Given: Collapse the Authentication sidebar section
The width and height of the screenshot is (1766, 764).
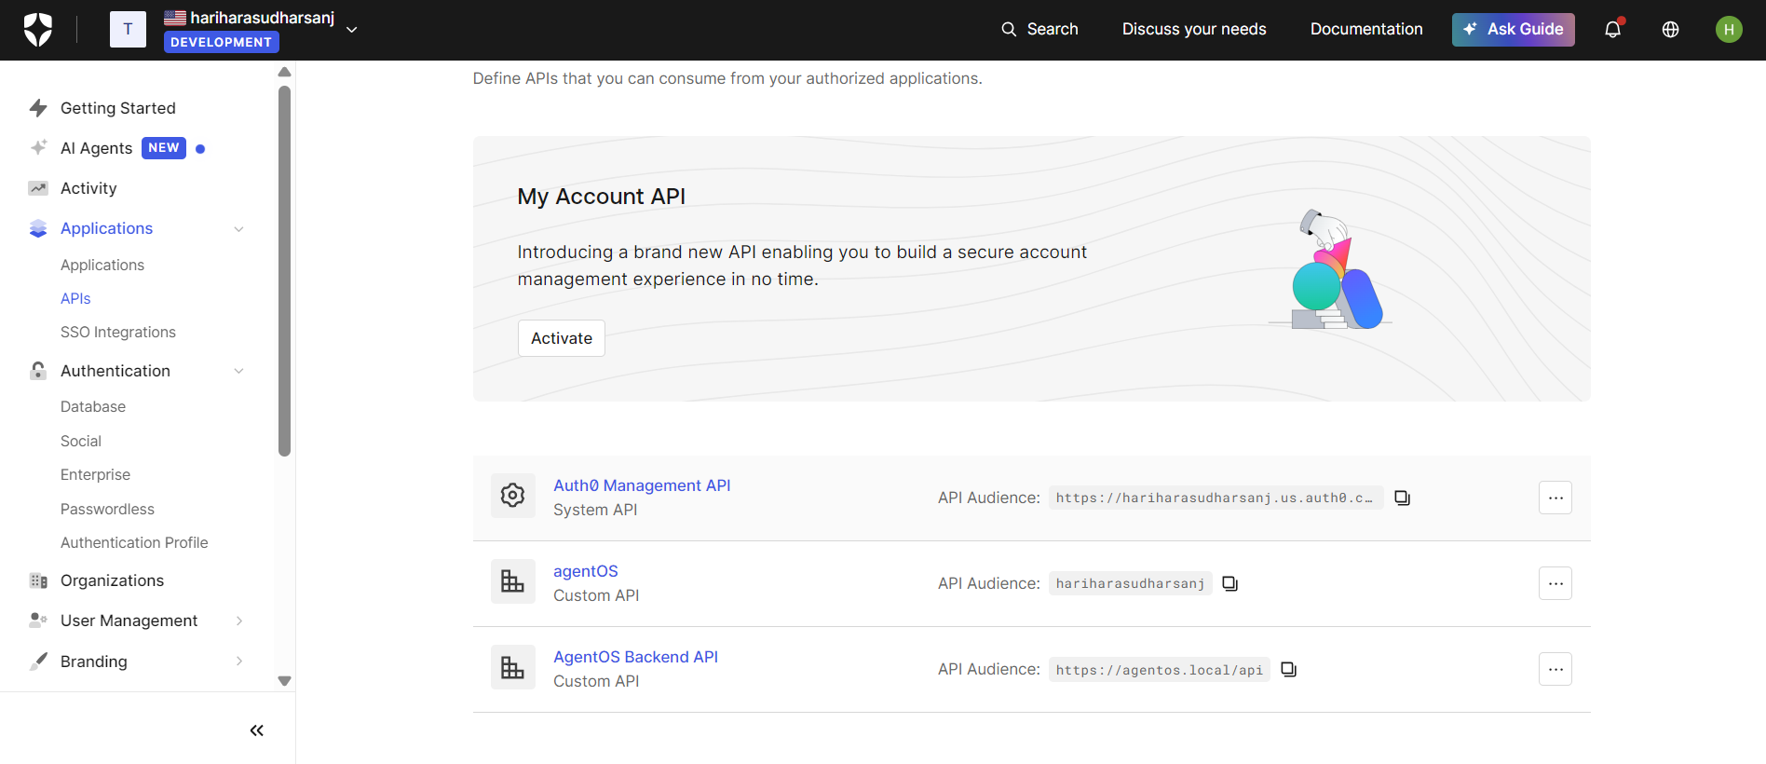Looking at the screenshot, I should 238,371.
